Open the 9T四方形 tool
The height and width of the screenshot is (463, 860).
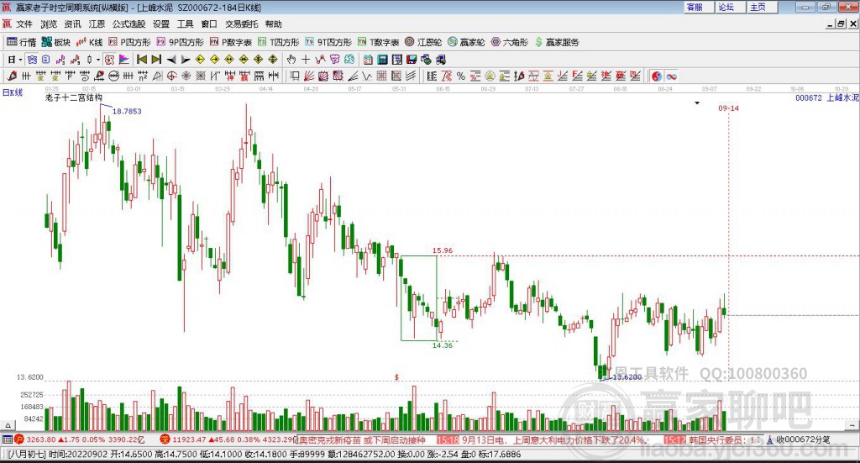[x=328, y=42]
